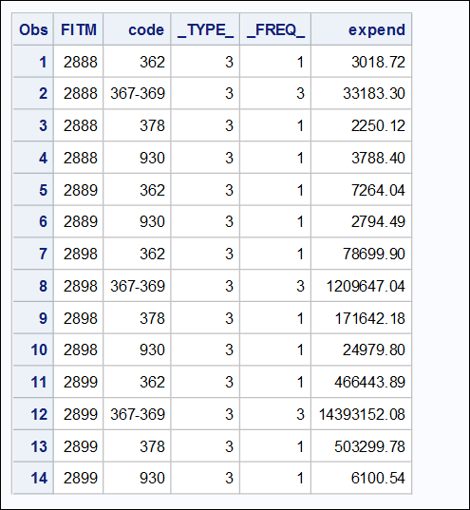Select expend value 1209647.04
Image resolution: width=470 pixels, height=510 pixels.
tap(366, 286)
